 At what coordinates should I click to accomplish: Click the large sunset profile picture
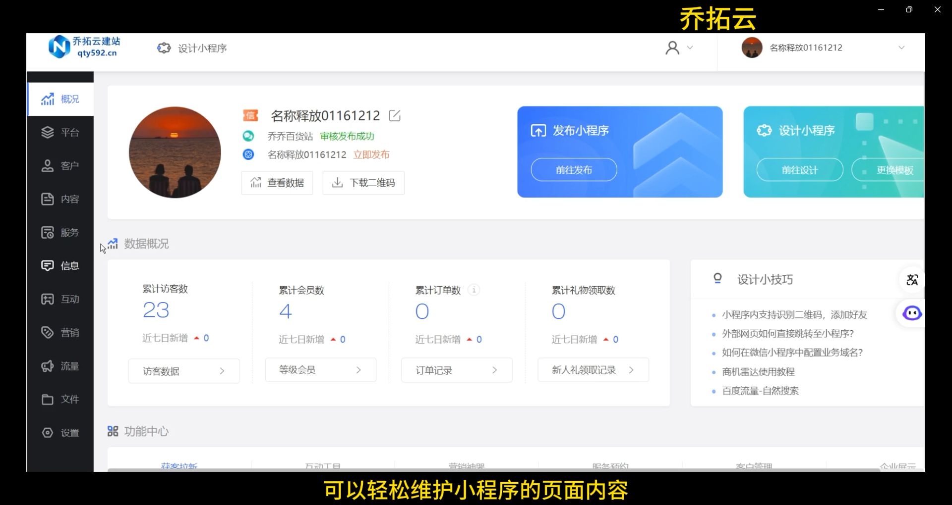(x=175, y=152)
